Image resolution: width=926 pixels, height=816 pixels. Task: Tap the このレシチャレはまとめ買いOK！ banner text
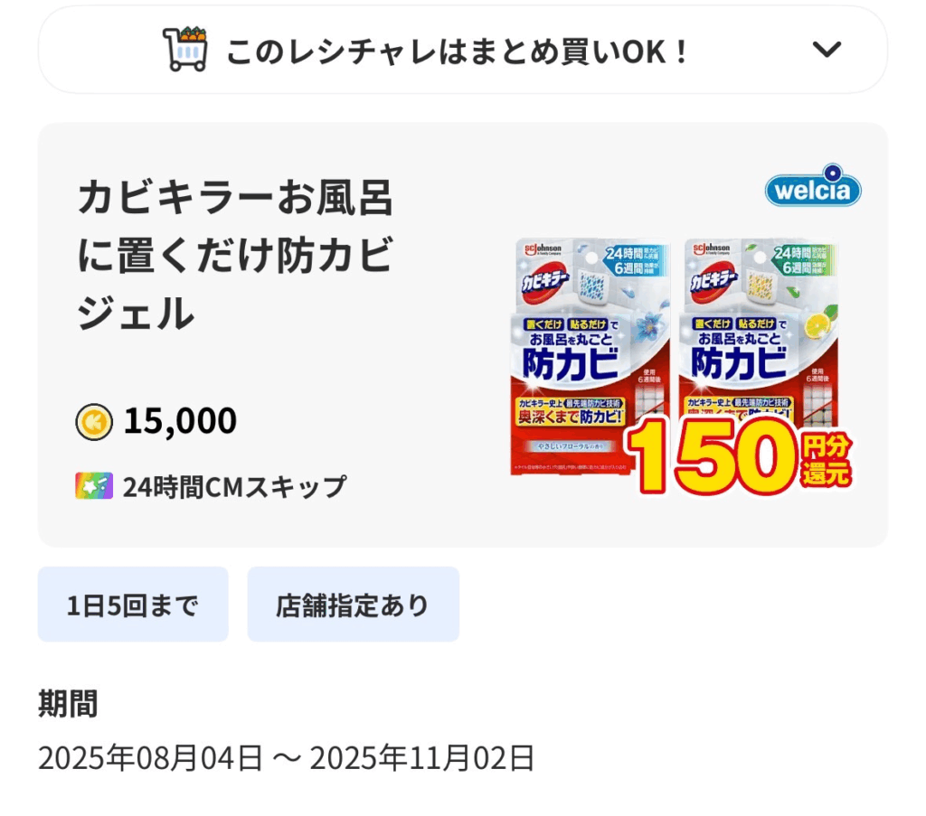point(458,51)
